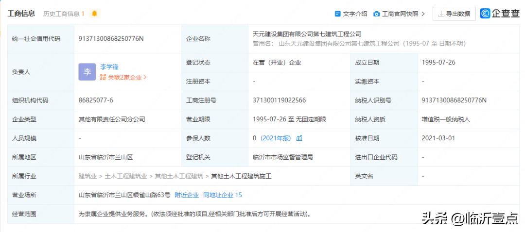The width and height of the screenshot is (525, 232).
Task: Open 同地址企业 15 link
Action: point(222,195)
